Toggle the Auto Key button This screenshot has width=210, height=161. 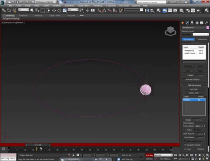coord(149,155)
